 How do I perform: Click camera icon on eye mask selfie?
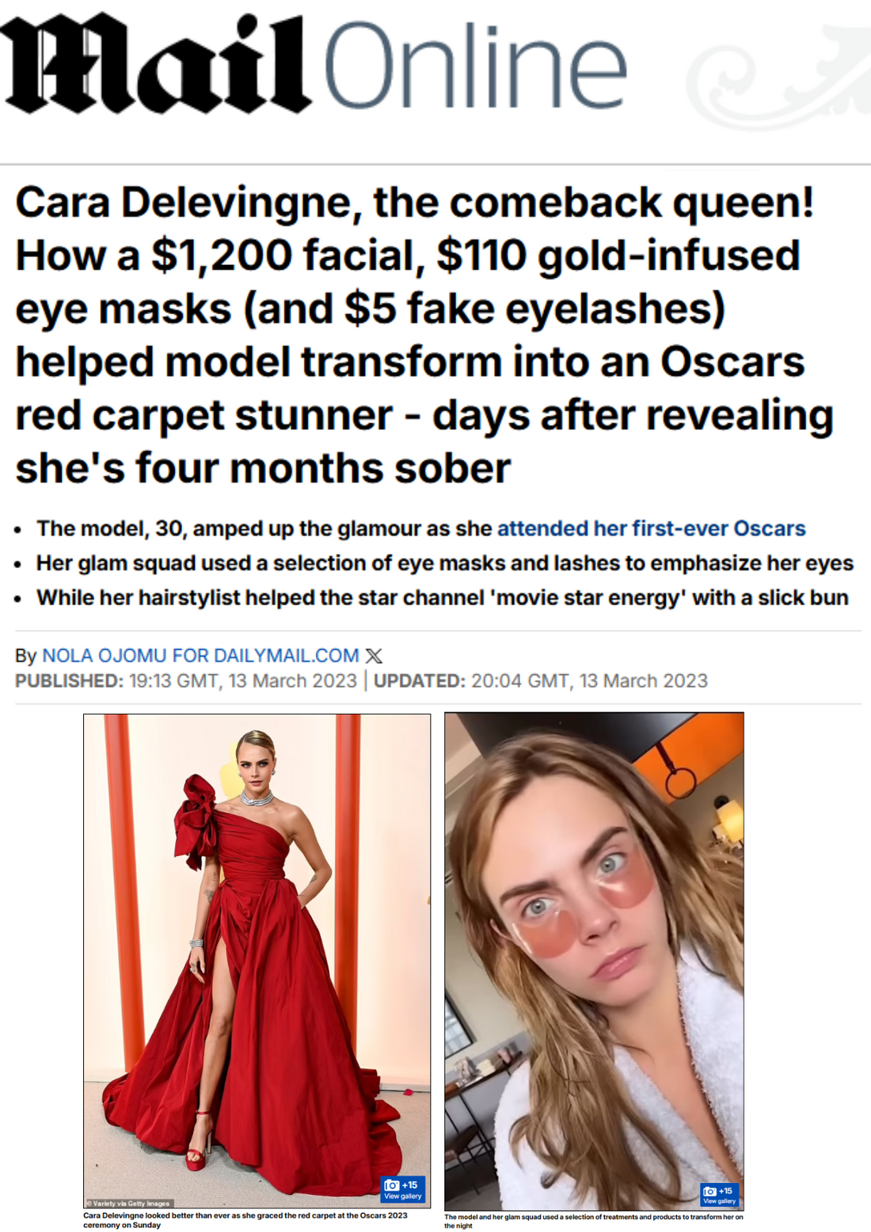(709, 1191)
